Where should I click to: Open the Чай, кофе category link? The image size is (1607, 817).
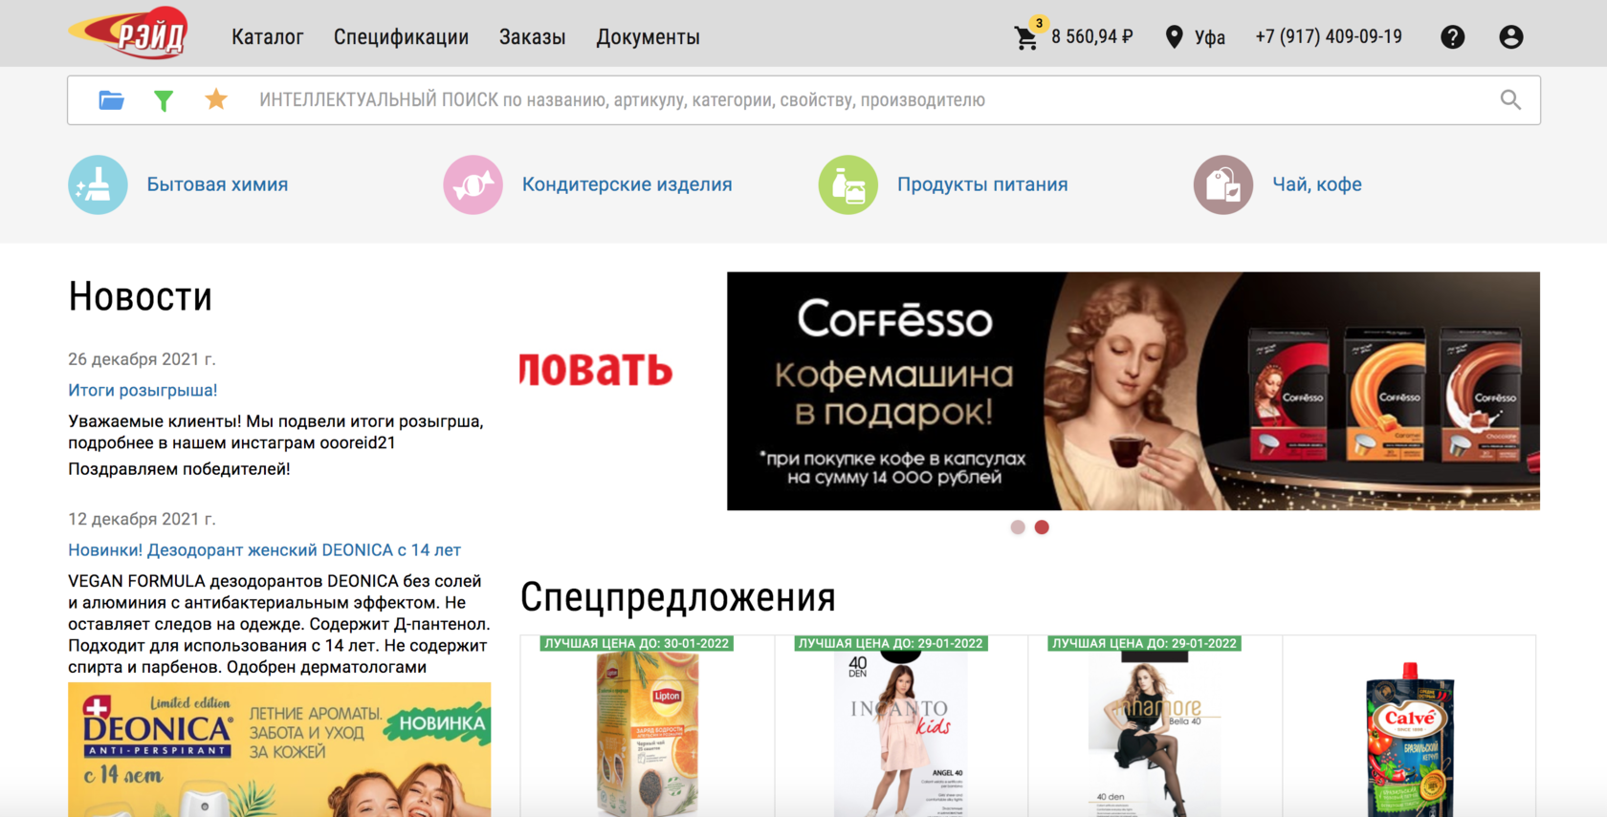(1316, 184)
